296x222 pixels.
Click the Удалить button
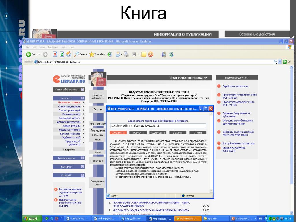click(x=178, y=133)
